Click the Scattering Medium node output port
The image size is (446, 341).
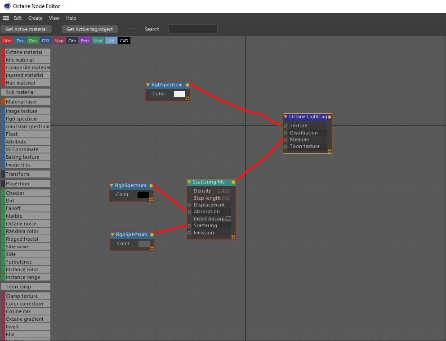(x=233, y=182)
